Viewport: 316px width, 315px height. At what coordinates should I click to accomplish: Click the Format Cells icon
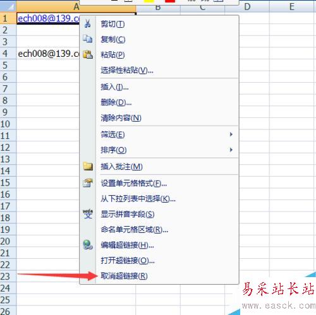[88, 183]
